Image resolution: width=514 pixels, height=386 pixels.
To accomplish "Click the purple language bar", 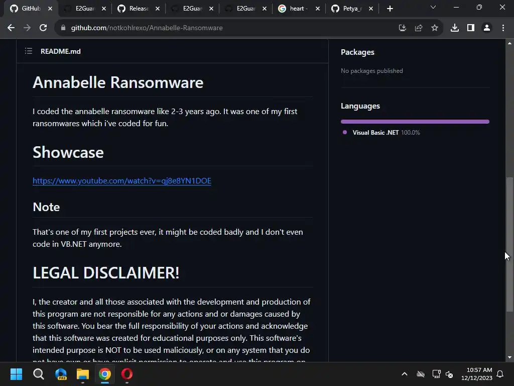I will 415,122.
